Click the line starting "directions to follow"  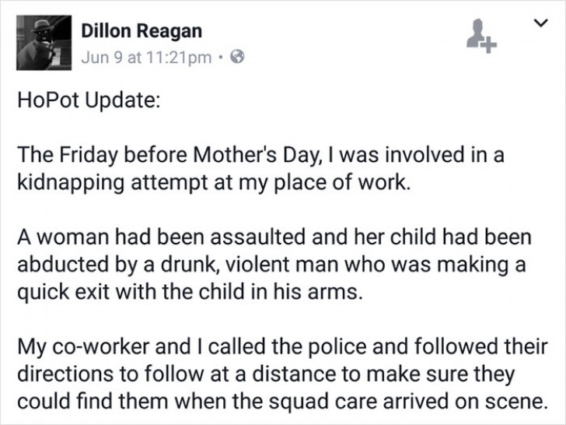click(265, 375)
